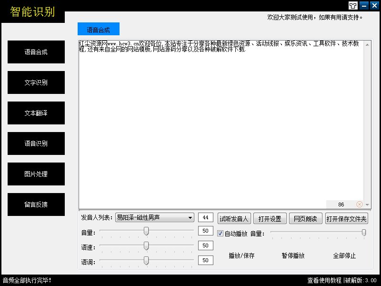Adjust the 语调 pitch slider handle
Screen dimensions: 381x286
pos(146,261)
